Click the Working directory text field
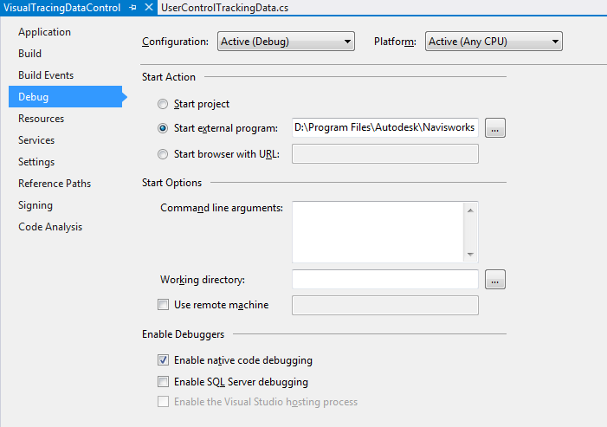Viewport: 607px width, 427px height. coord(384,280)
